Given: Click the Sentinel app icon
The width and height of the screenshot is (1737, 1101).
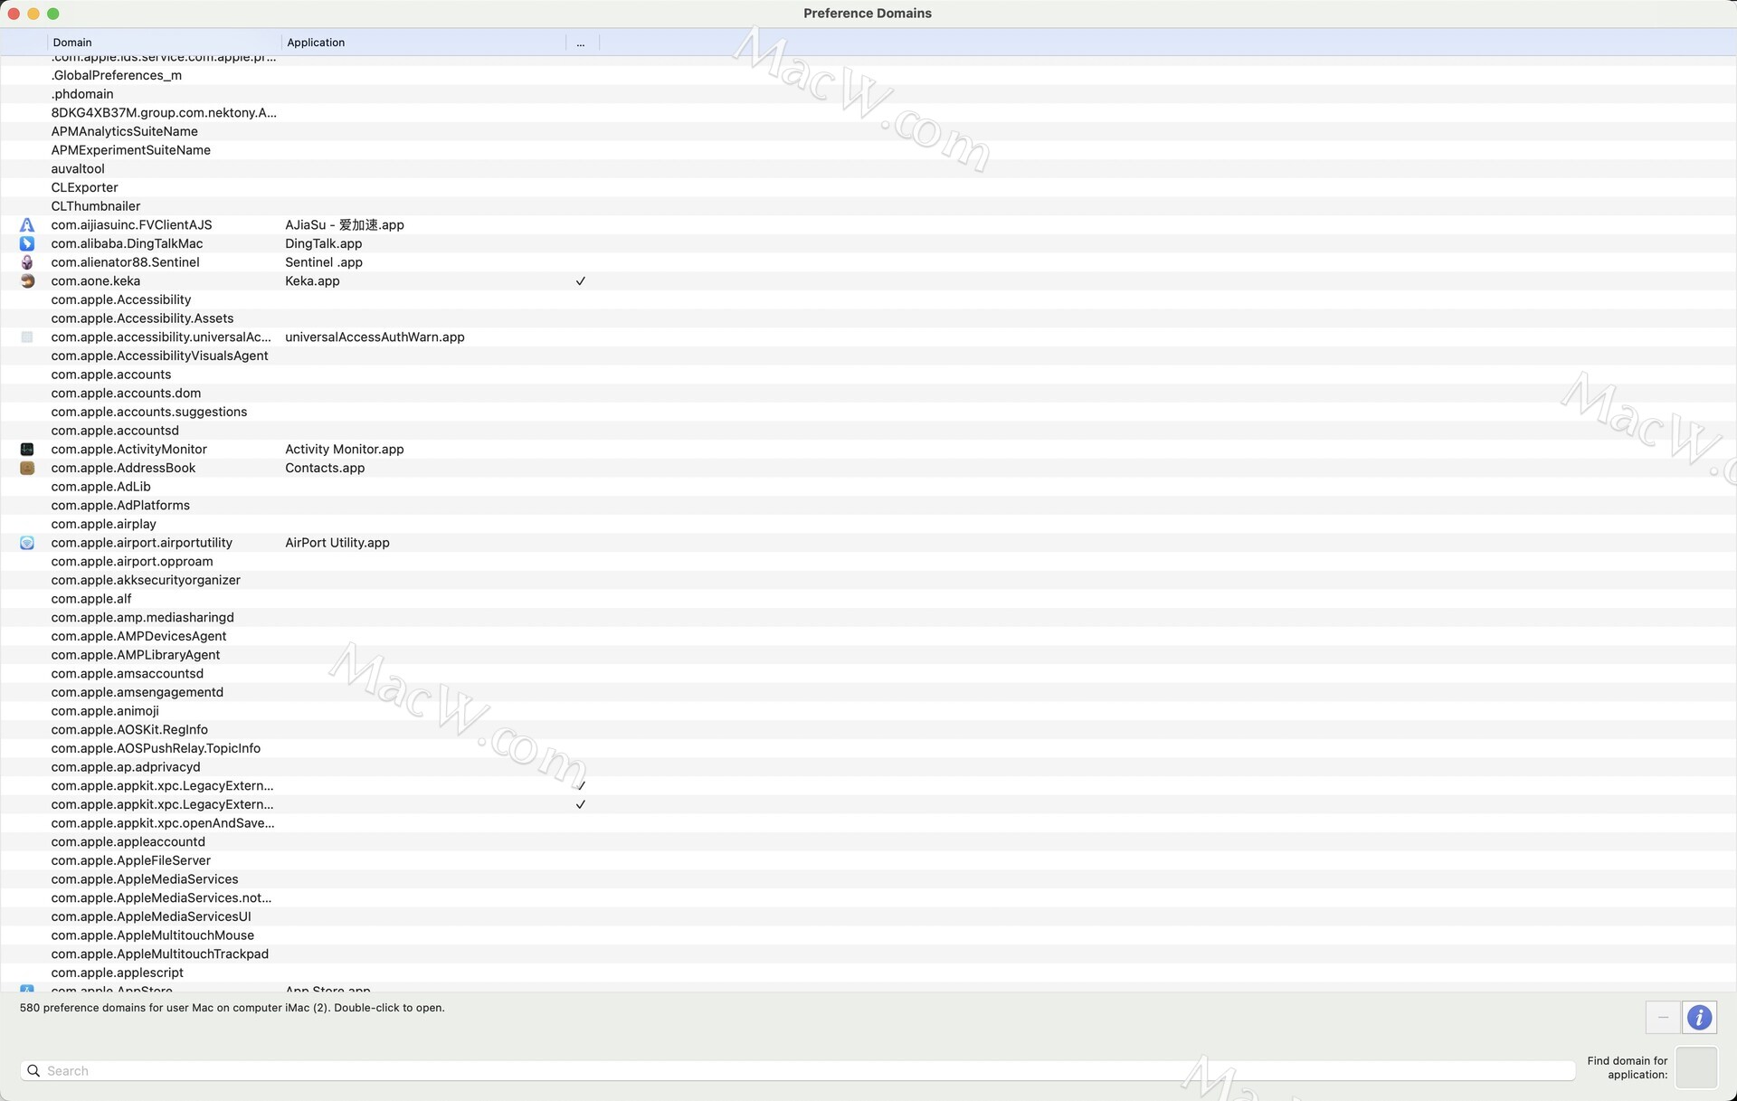Looking at the screenshot, I should tap(27, 262).
